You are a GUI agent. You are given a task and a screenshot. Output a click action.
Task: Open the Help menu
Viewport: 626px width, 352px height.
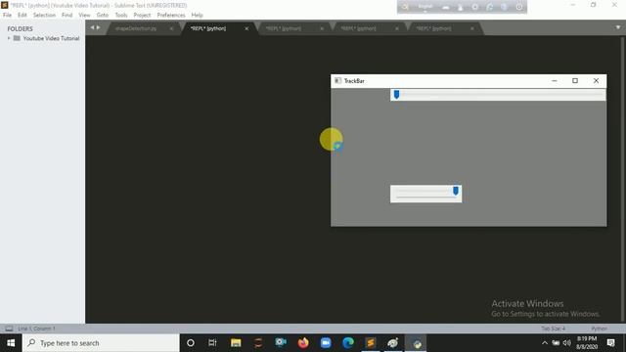(197, 16)
